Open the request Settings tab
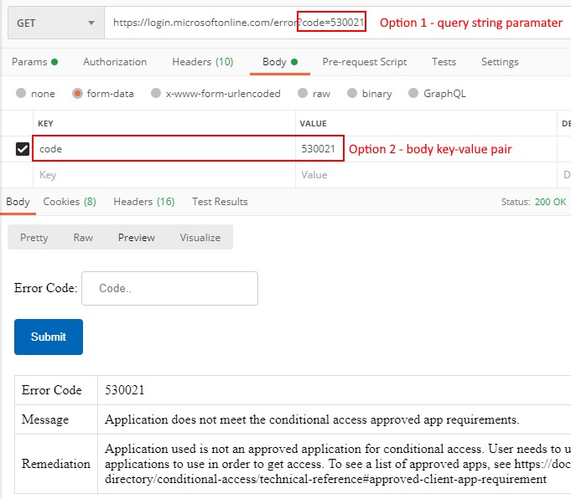Viewport: 571px width, 499px height. 500,62
